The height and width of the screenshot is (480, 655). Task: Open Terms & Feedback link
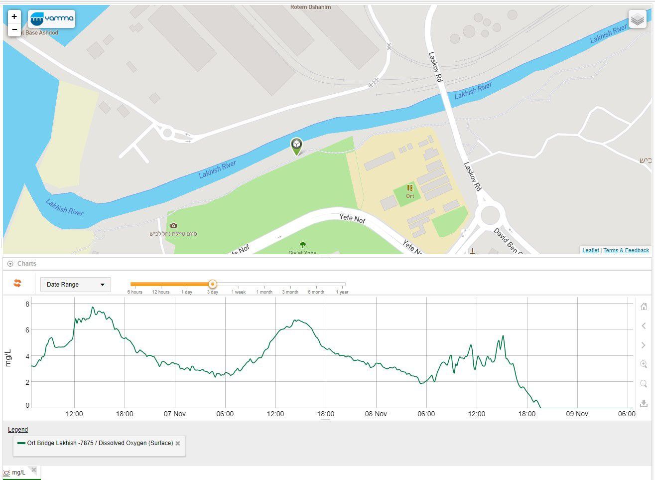[626, 250]
